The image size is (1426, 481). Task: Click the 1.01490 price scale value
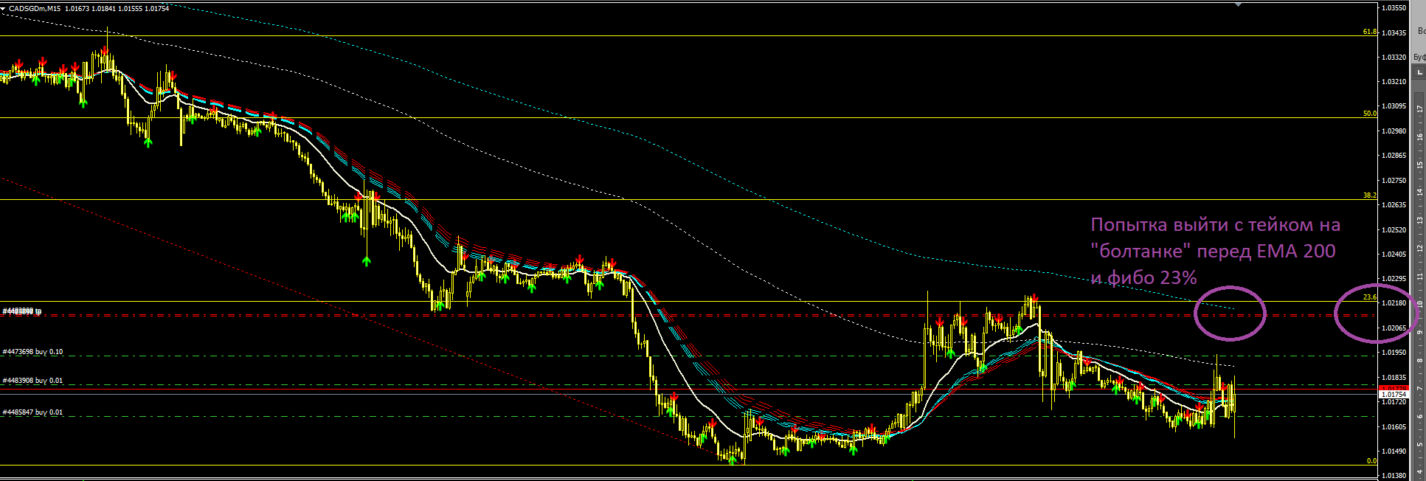click(x=1394, y=451)
